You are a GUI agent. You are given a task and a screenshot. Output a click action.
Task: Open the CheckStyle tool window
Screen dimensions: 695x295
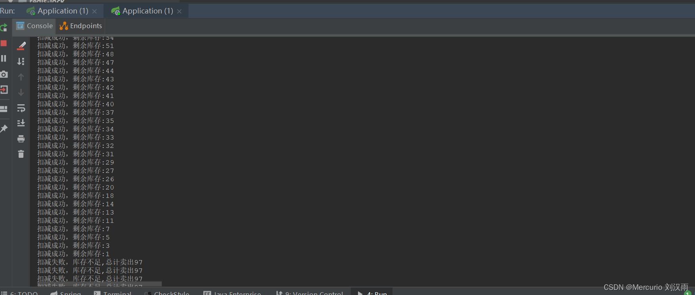point(167,293)
